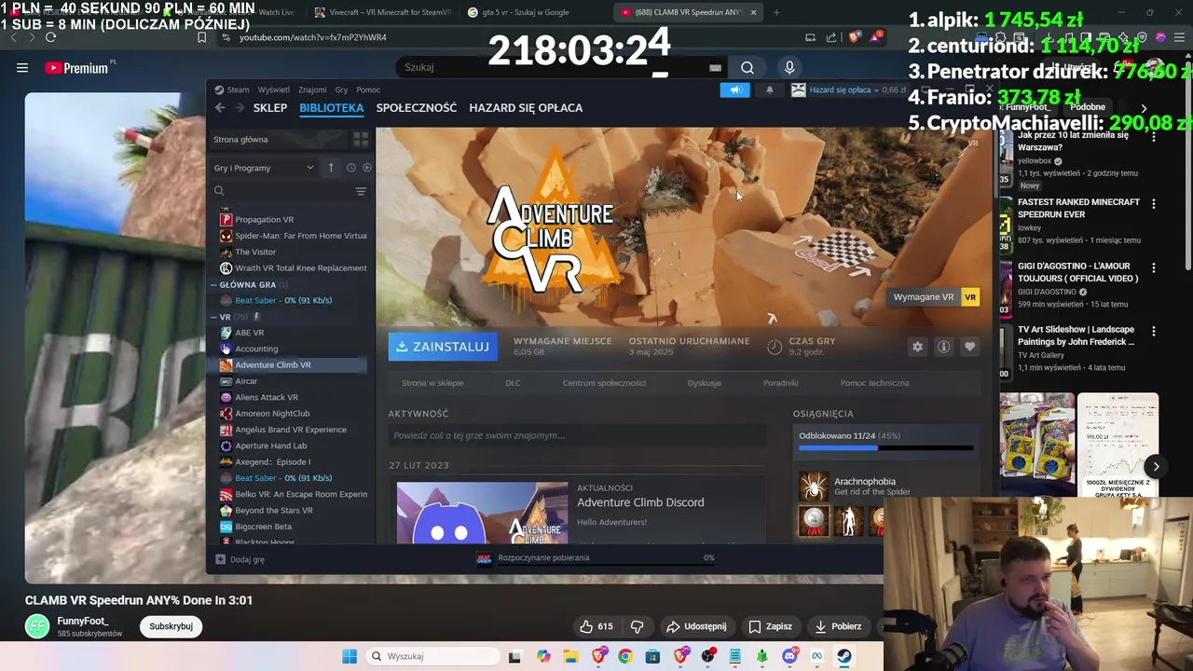Viewport: 1193px width, 671px height.
Task: Click Strona w sklepie link
Action: coord(432,383)
